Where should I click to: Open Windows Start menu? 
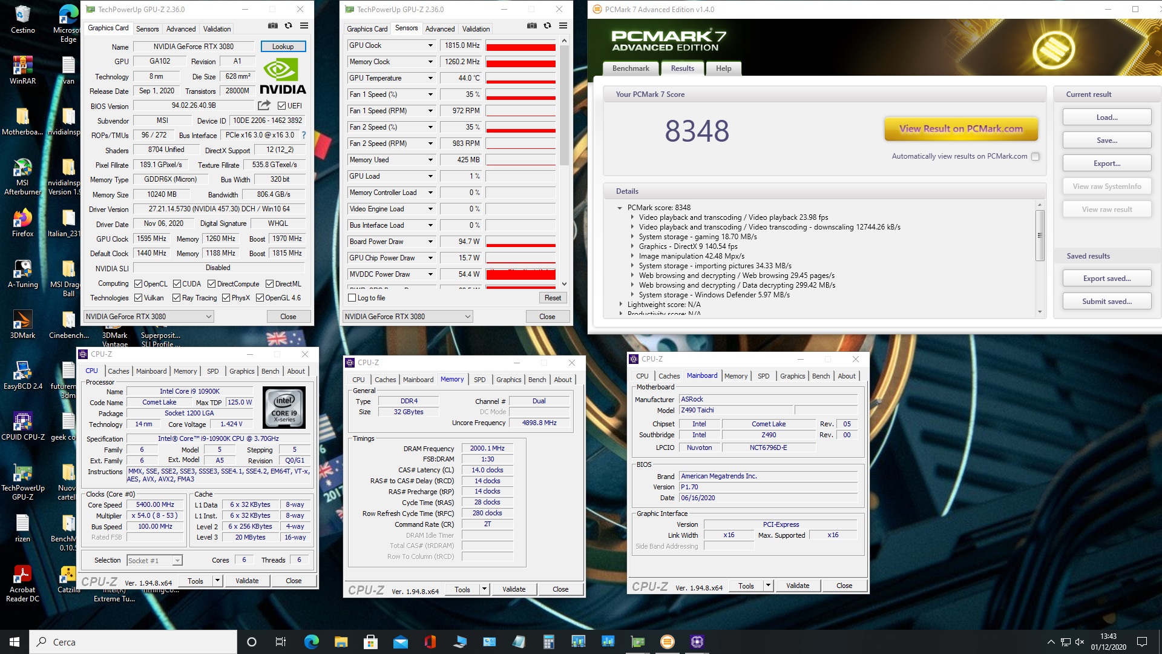pyautogui.click(x=15, y=642)
